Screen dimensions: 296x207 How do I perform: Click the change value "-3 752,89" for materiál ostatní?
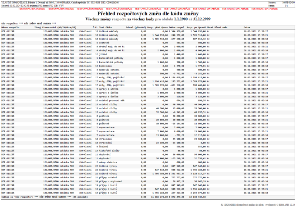[x=179, y=74]
